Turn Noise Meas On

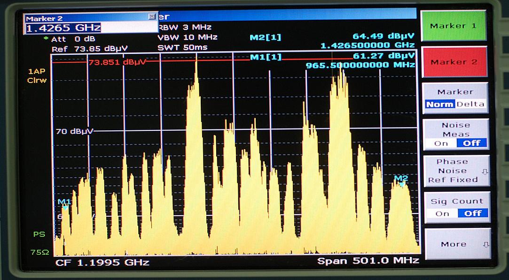coord(440,144)
